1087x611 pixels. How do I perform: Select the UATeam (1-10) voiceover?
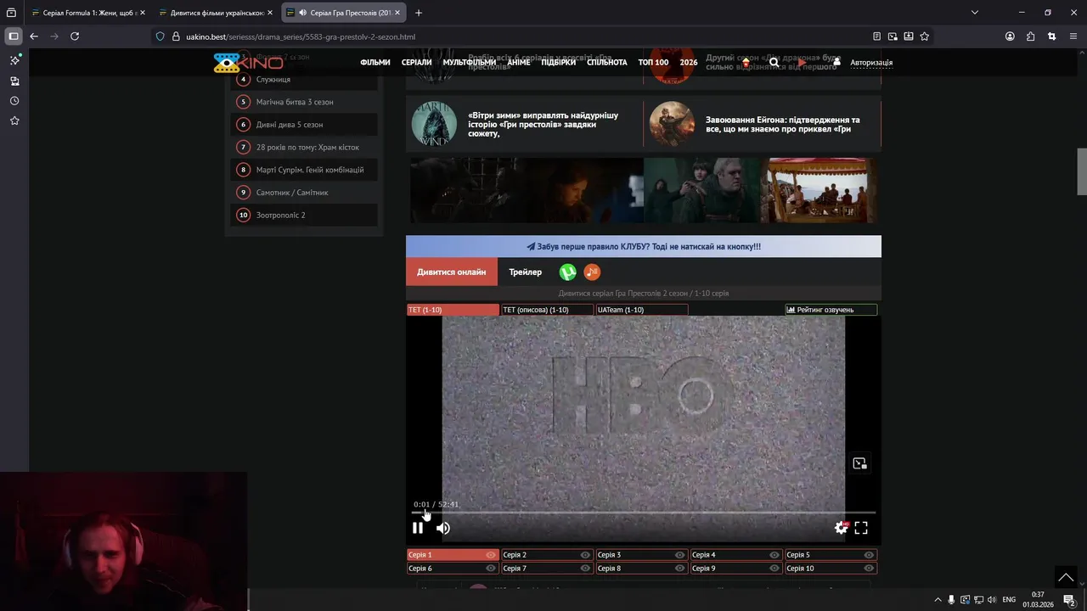coord(641,310)
